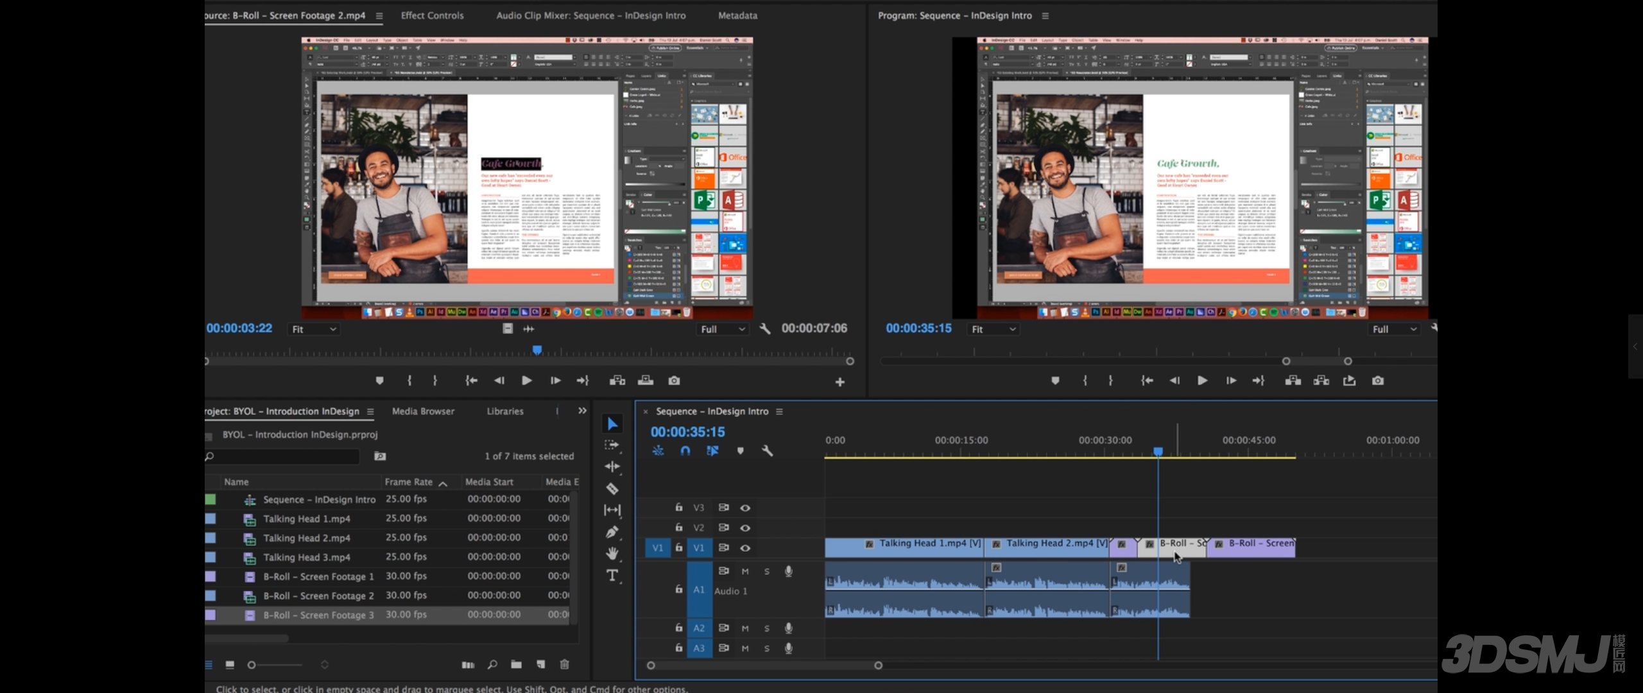Select the Type tool

coord(612,576)
